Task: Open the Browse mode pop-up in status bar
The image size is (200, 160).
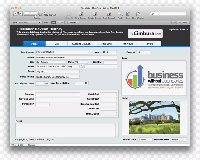Action: point(31,145)
